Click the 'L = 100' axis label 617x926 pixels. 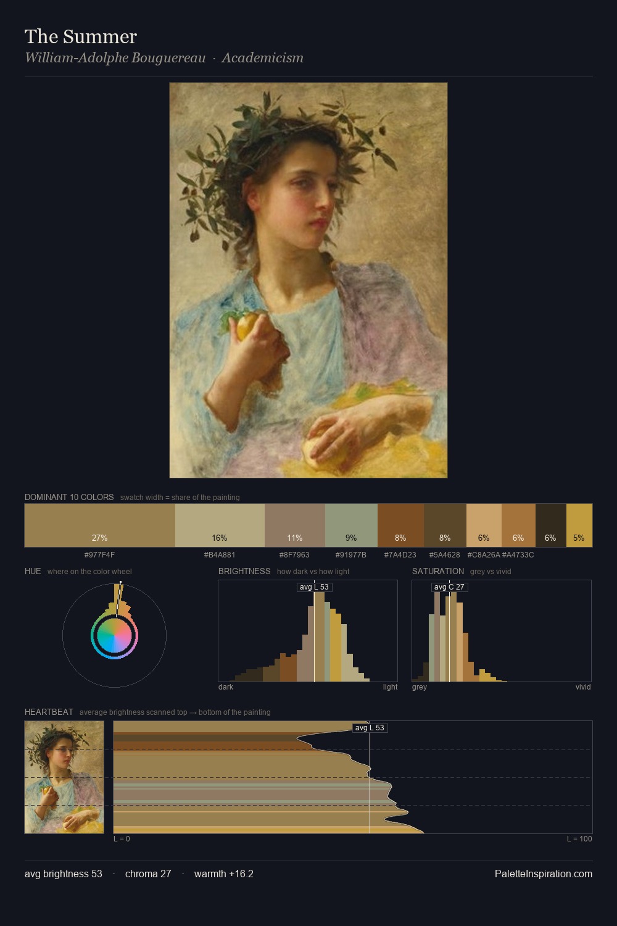point(579,839)
